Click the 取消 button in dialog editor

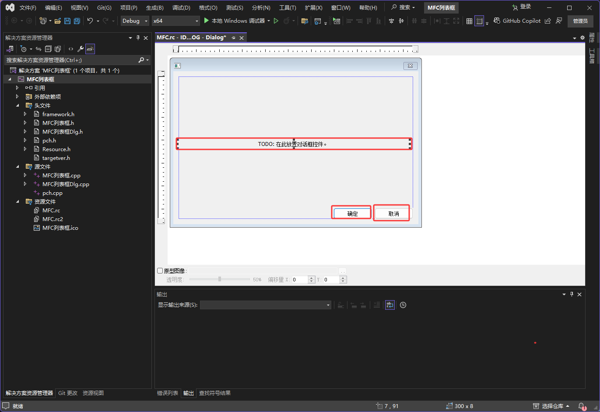(x=393, y=213)
